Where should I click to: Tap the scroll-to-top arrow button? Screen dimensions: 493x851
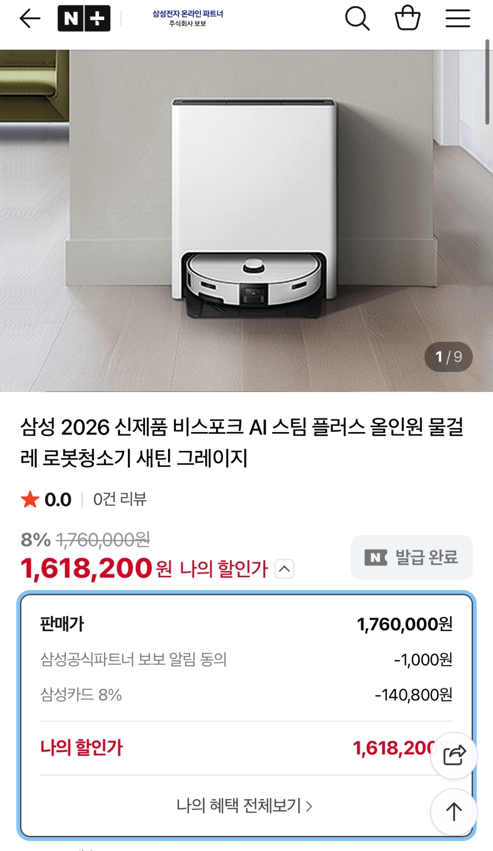pos(454,812)
